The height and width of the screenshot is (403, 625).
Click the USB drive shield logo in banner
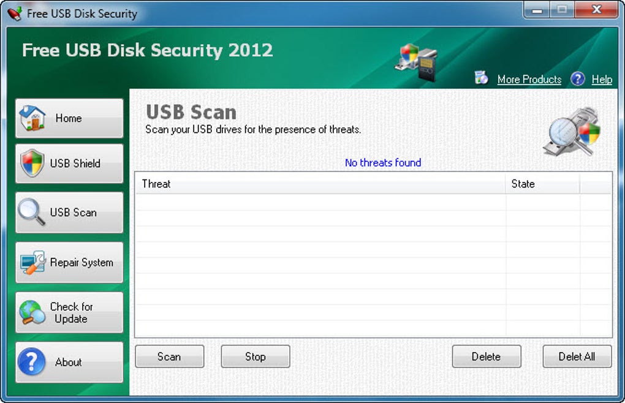pos(417,62)
